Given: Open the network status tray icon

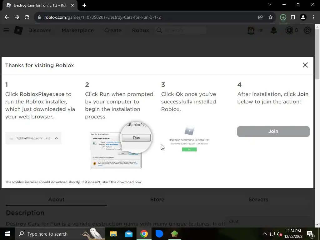Looking at the screenshot, I should [272, 234].
